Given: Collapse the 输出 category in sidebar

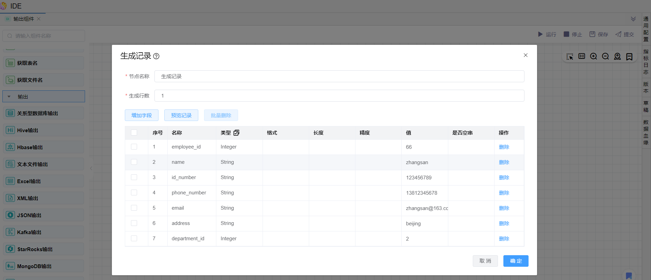Looking at the screenshot, I should [x=9, y=97].
